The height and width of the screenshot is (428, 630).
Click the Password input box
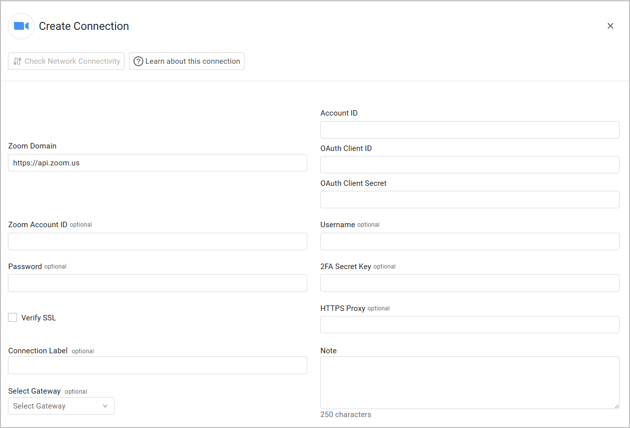click(x=157, y=283)
